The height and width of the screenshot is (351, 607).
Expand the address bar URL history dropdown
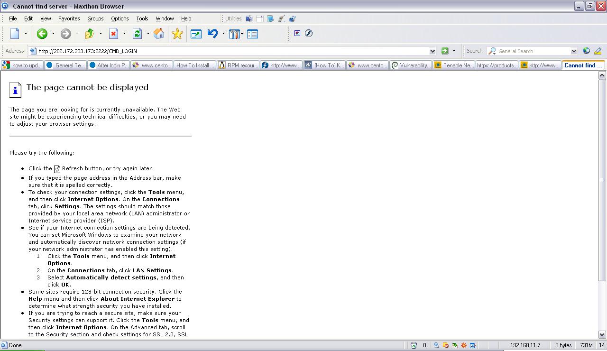(432, 51)
